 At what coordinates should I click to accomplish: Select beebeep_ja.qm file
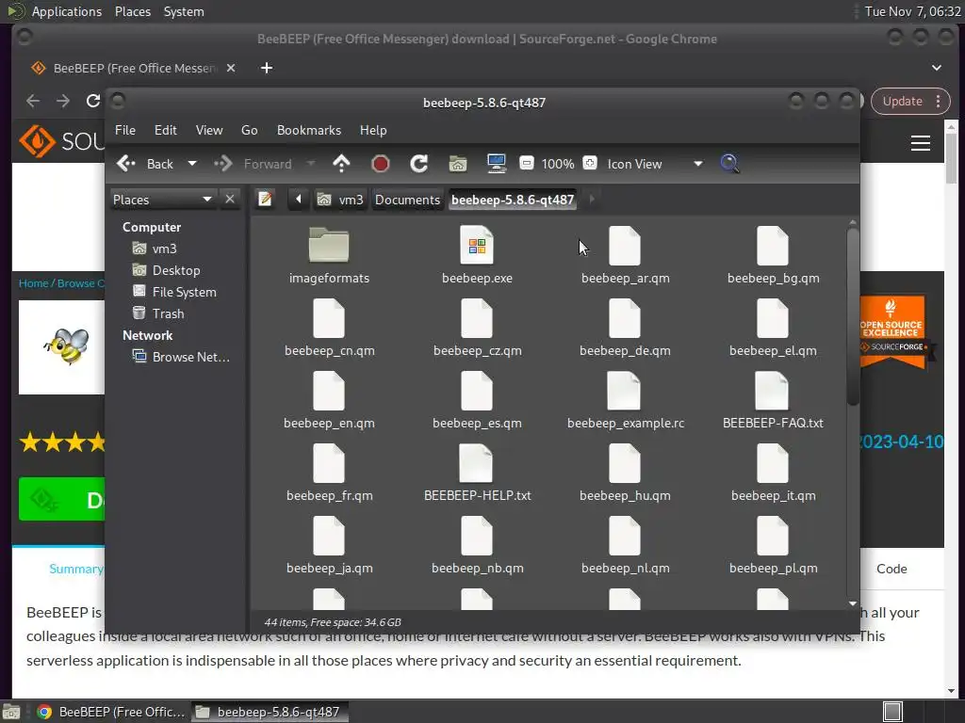tap(329, 545)
